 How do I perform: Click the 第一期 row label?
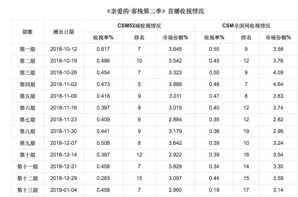click(x=27, y=49)
